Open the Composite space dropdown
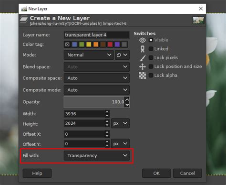The width and height of the screenshot is (226, 185). click(x=97, y=78)
